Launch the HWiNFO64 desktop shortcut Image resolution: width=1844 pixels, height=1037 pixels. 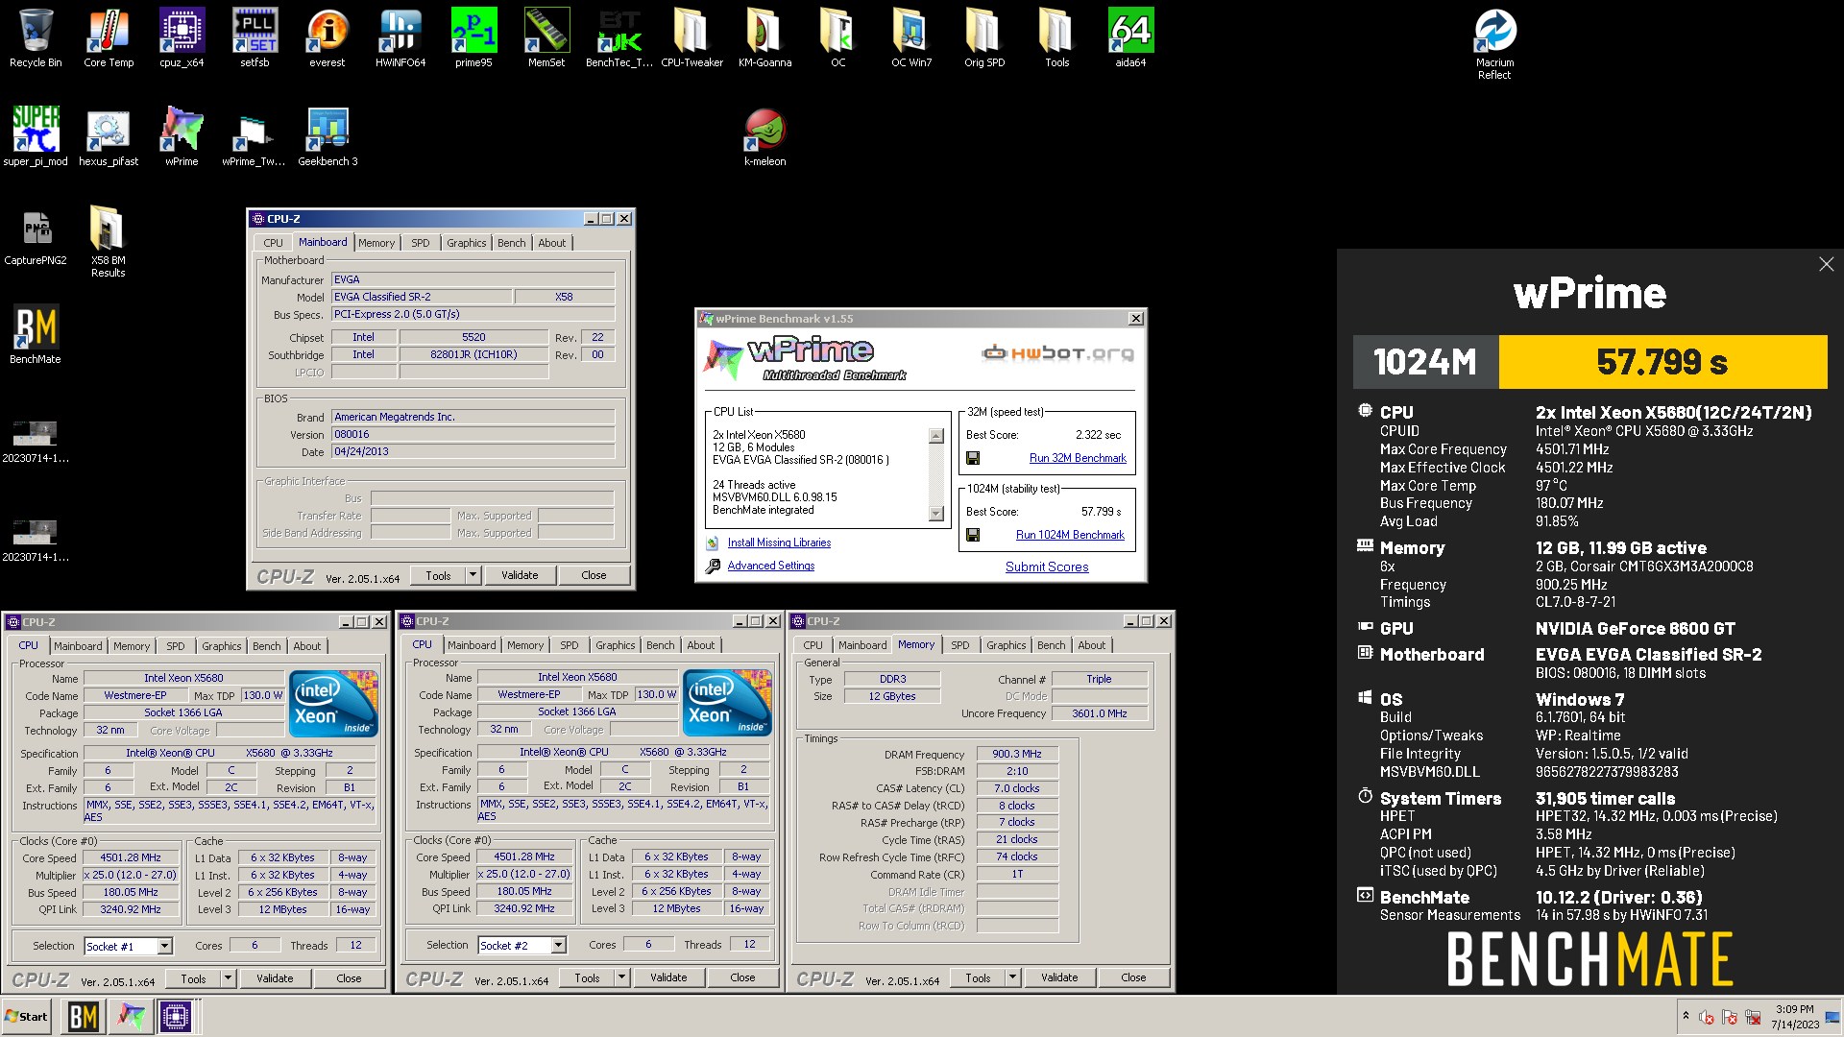pyautogui.click(x=400, y=38)
